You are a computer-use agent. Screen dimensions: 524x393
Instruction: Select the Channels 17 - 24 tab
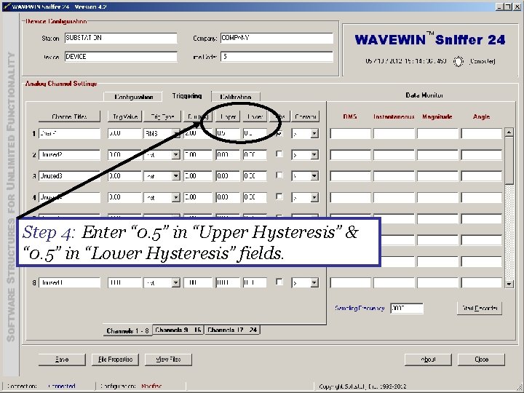tap(232, 330)
